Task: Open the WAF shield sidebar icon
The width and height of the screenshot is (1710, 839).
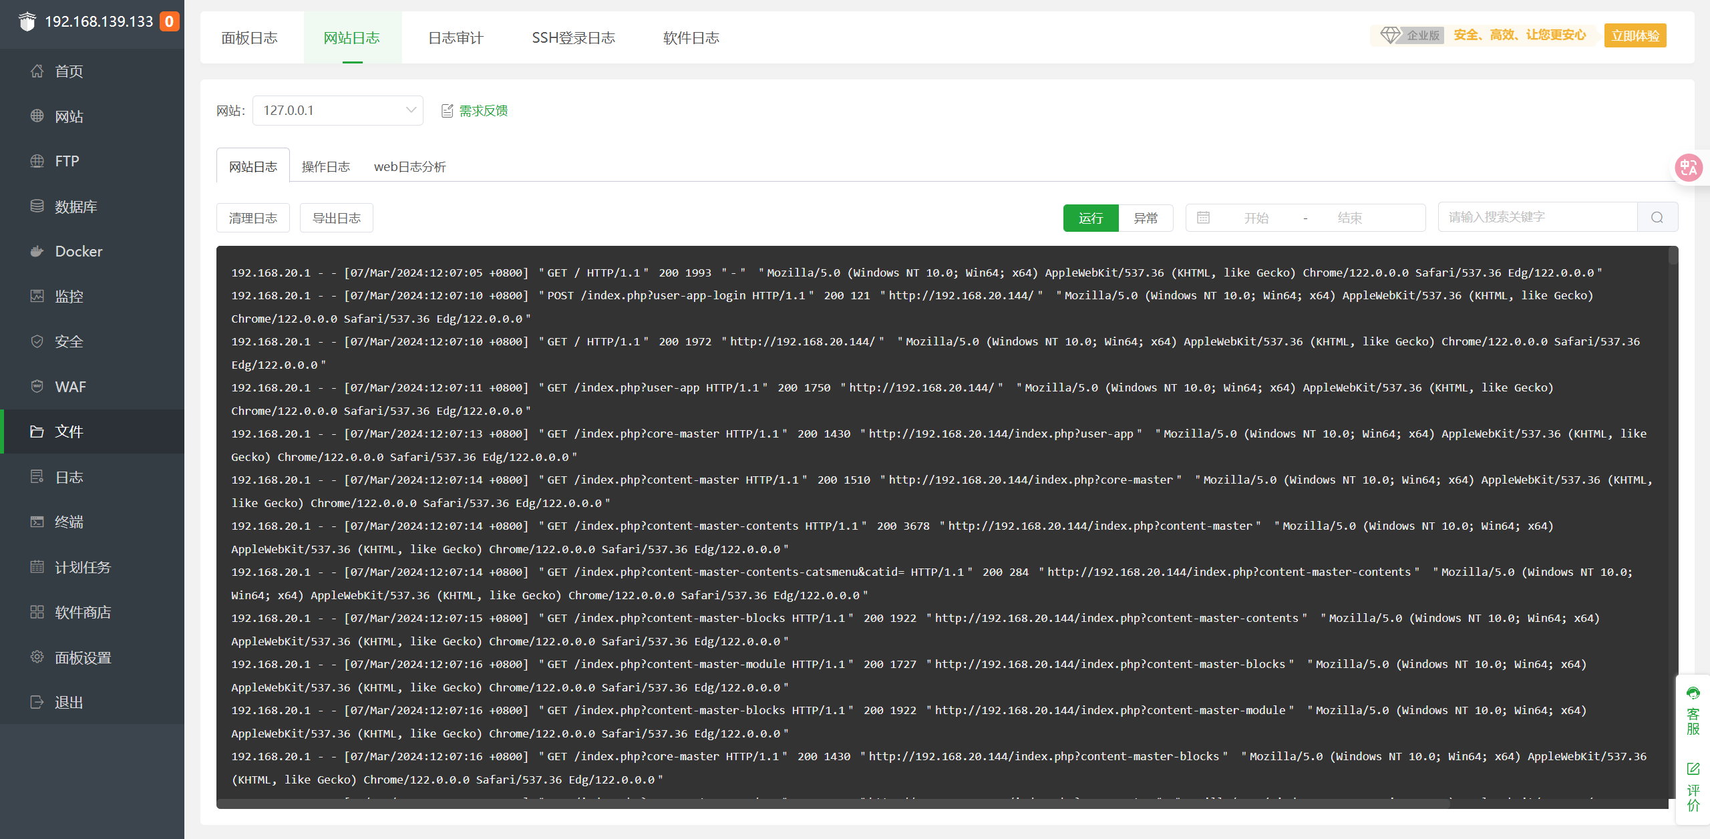Action: [x=37, y=387]
